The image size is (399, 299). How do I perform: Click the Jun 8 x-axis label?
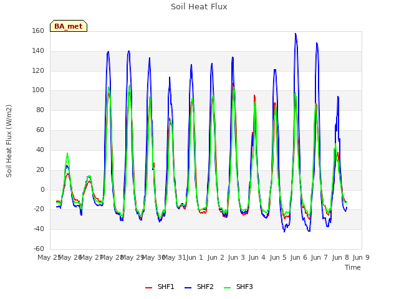[340, 257]
